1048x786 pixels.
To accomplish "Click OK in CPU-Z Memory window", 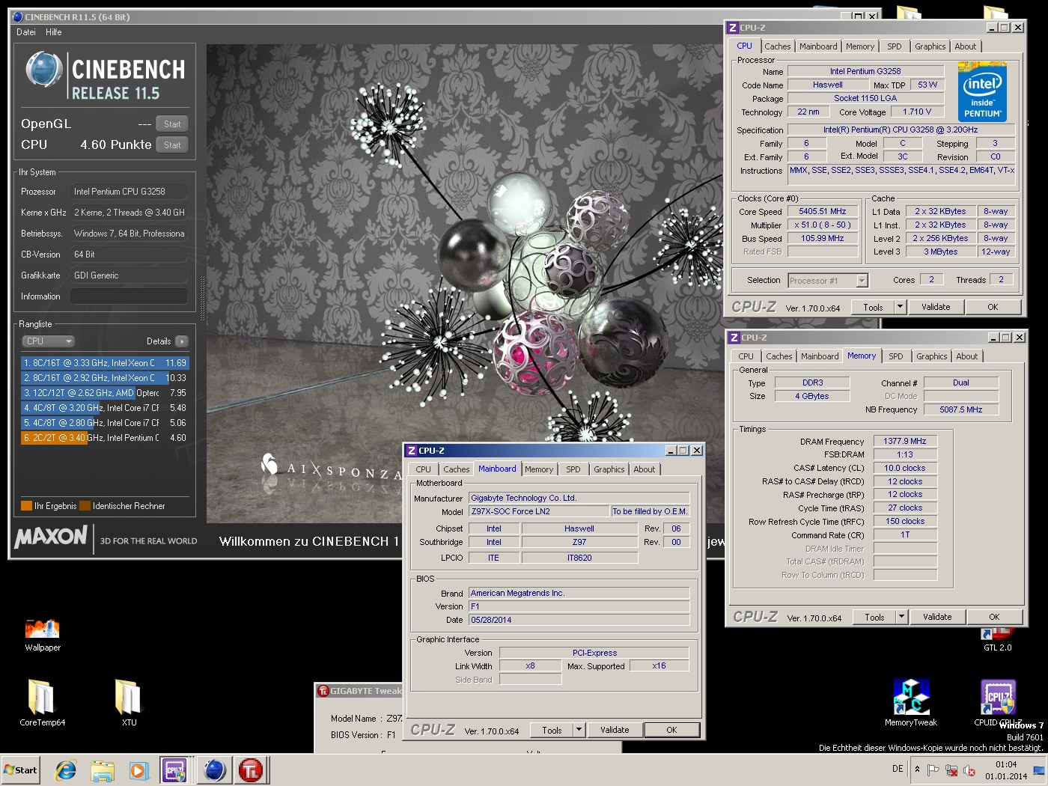I will pos(994,617).
